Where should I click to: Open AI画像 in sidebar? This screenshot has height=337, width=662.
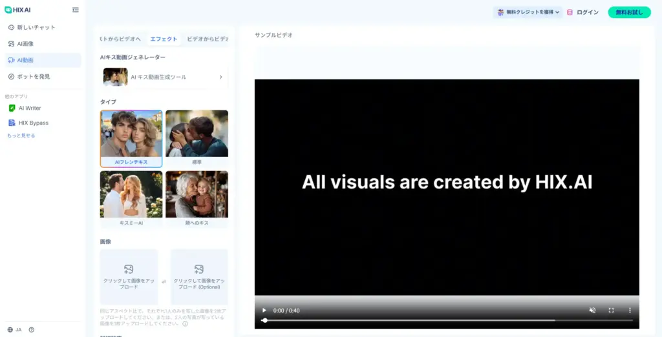[x=43, y=44]
